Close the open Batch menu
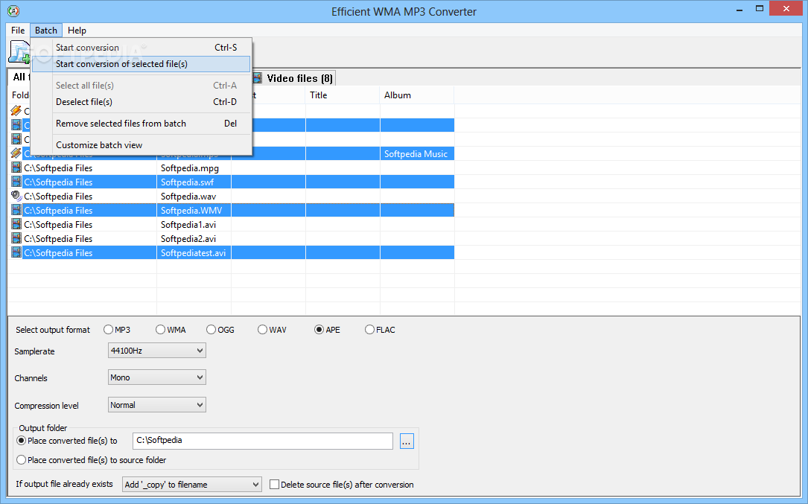Image resolution: width=808 pixels, height=504 pixels. point(46,31)
